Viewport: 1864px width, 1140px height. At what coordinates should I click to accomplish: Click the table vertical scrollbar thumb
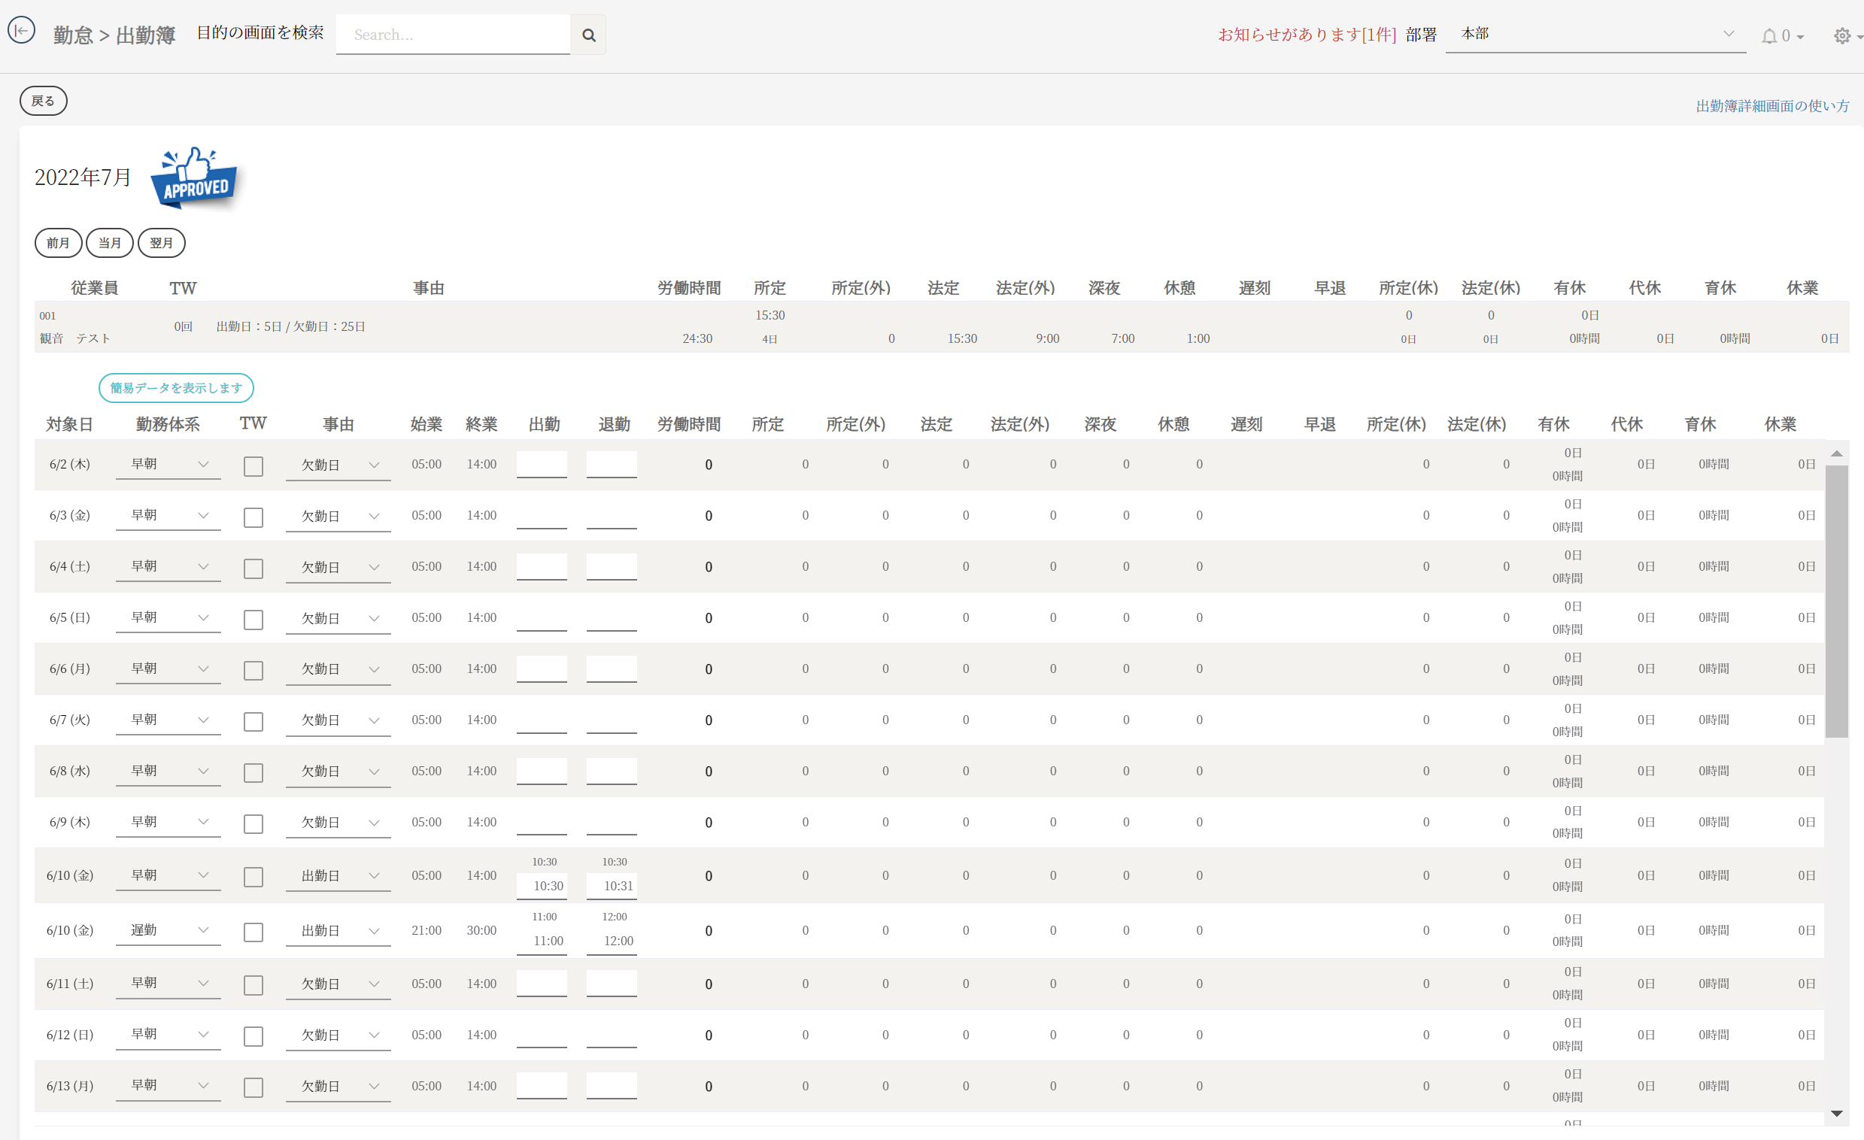pyautogui.click(x=1836, y=602)
